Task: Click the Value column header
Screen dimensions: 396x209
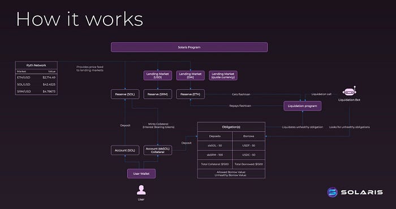Action: point(51,71)
